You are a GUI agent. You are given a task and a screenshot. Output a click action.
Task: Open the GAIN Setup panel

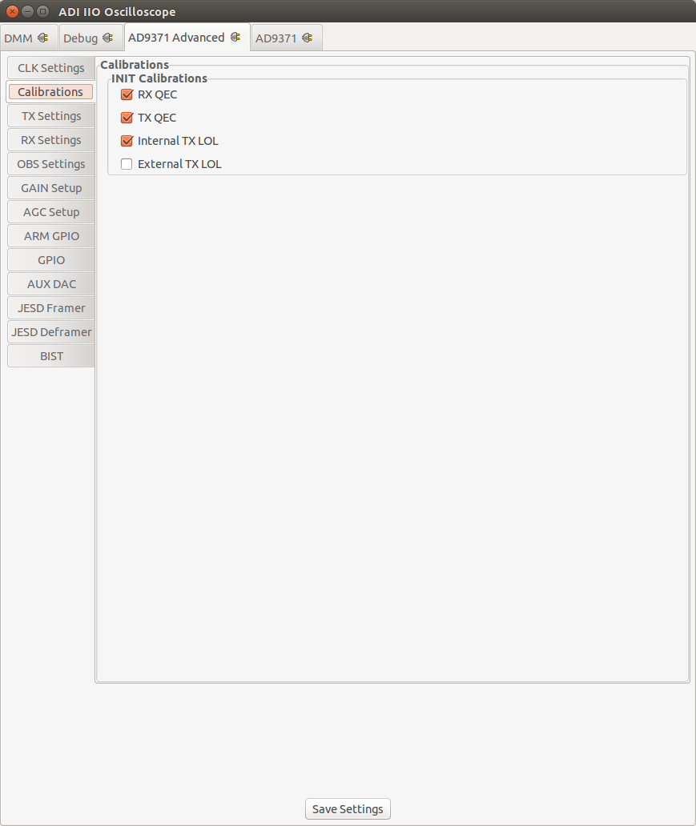50,188
